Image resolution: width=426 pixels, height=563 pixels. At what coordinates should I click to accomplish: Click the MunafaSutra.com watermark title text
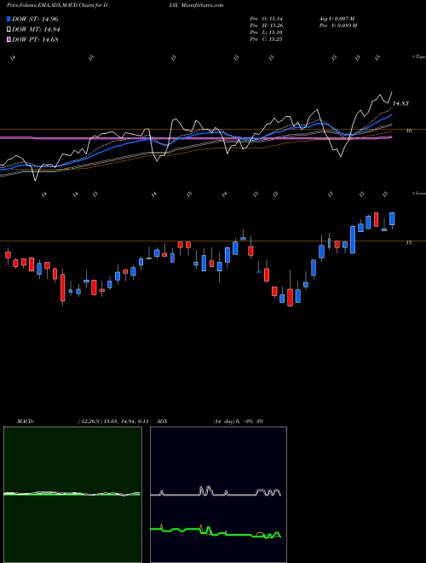click(x=202, y=5)
